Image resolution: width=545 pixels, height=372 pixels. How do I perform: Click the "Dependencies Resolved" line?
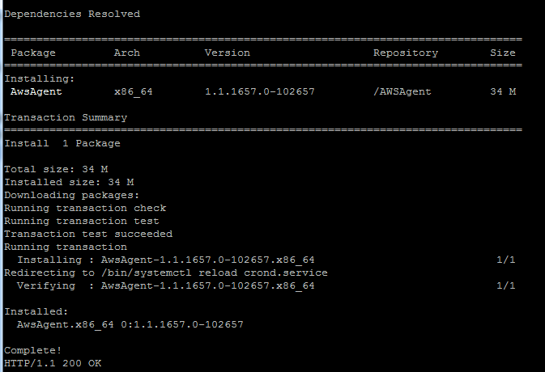(72, 14)
